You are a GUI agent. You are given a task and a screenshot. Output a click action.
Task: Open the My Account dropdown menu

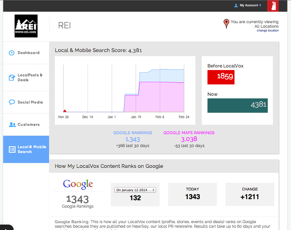tap(250, 5)
